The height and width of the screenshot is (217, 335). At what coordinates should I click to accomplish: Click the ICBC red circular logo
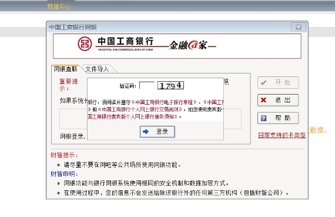point(85,44)
